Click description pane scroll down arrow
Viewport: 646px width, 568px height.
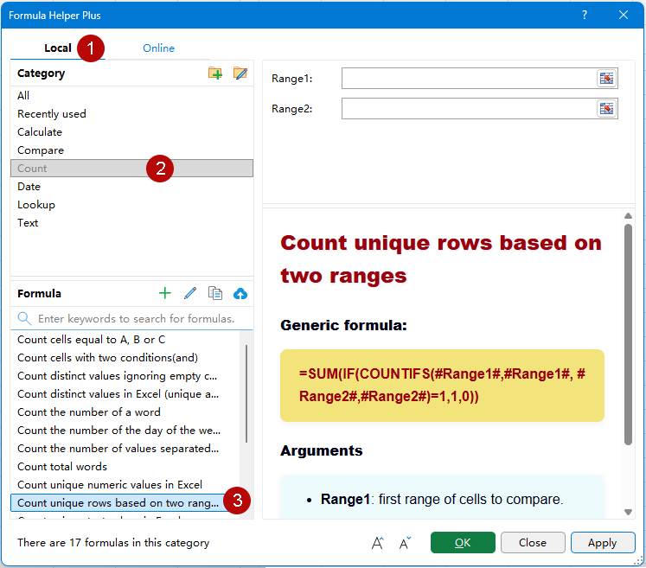(x=628, y=512)
